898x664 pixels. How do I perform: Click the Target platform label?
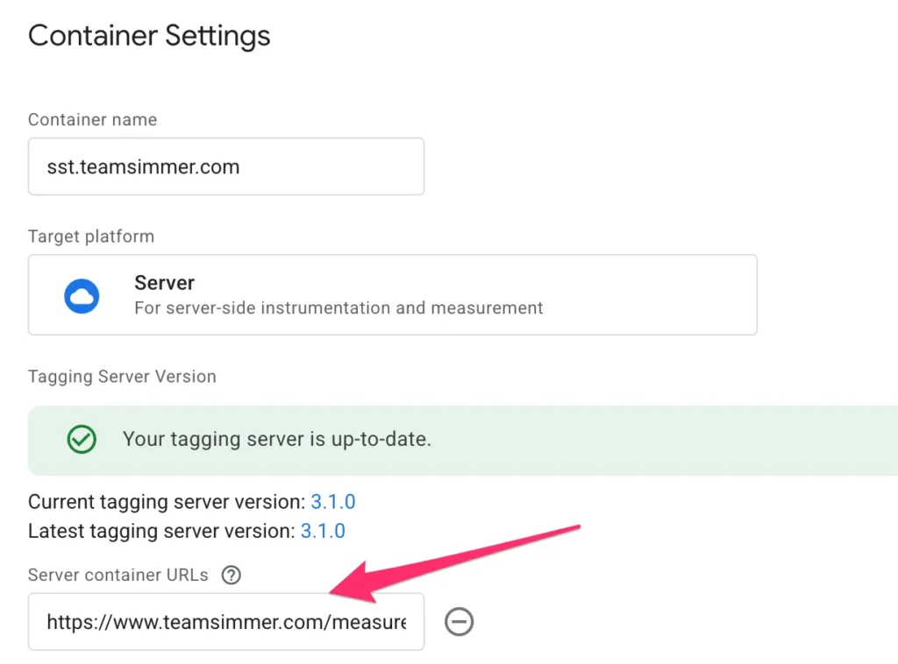click(91, 237)
